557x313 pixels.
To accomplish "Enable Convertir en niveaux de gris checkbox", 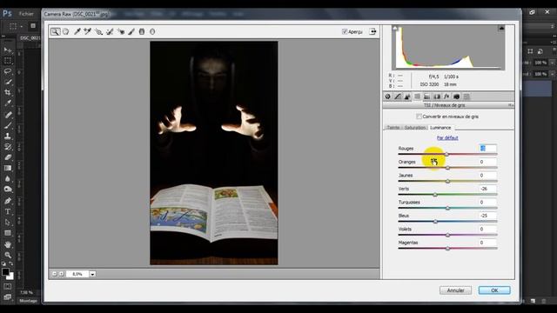I will pyautogui.click(x=419, y=117).
